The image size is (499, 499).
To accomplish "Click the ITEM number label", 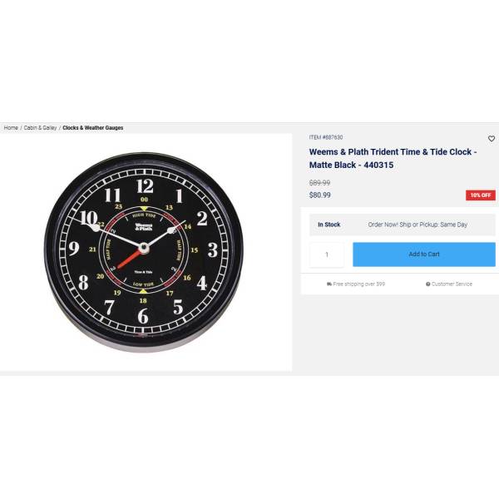I will point(326,137).
